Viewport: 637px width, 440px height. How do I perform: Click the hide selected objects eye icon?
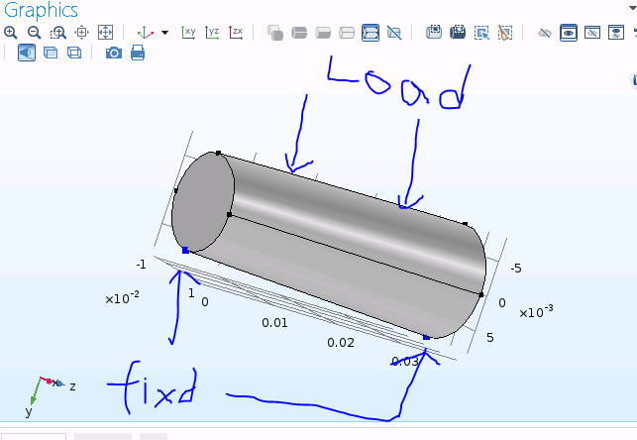(x=544, y=32)
